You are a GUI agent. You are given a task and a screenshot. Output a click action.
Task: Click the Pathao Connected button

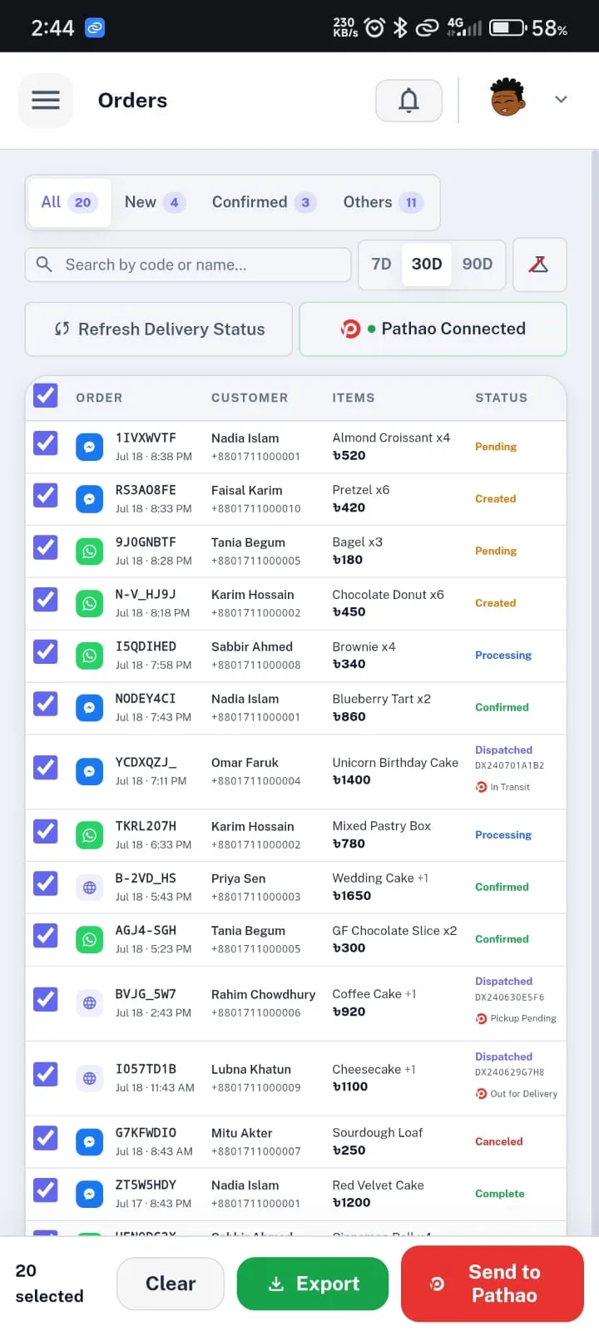[x=433, y=329]
